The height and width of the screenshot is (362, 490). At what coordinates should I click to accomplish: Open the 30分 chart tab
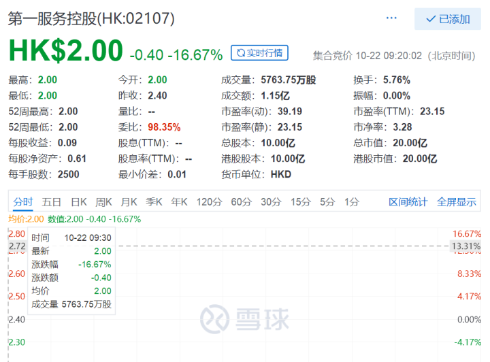pyautogui.click(x=272, y=202)
